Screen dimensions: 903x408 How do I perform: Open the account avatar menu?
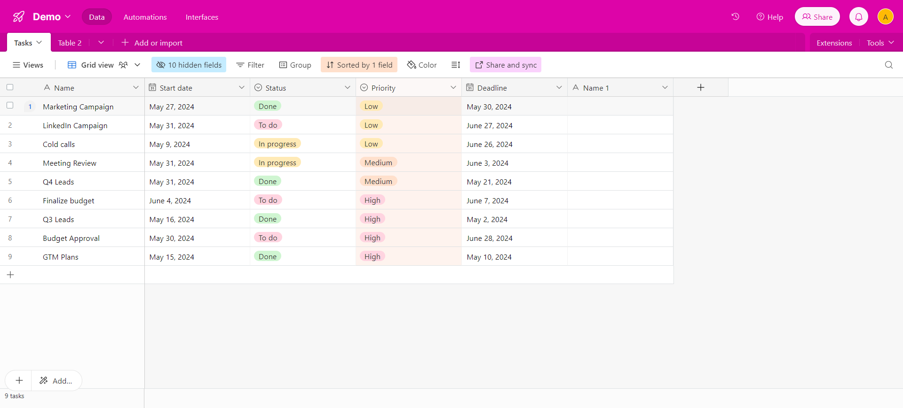click(886, 17)
